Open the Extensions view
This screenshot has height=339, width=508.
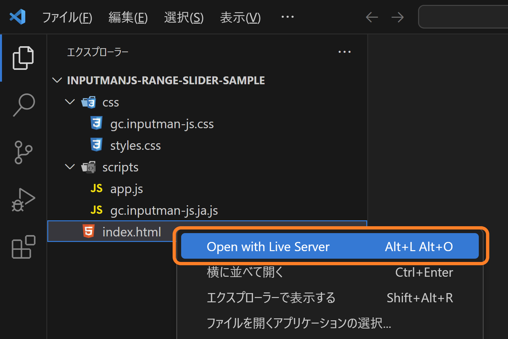coord(23,247)
